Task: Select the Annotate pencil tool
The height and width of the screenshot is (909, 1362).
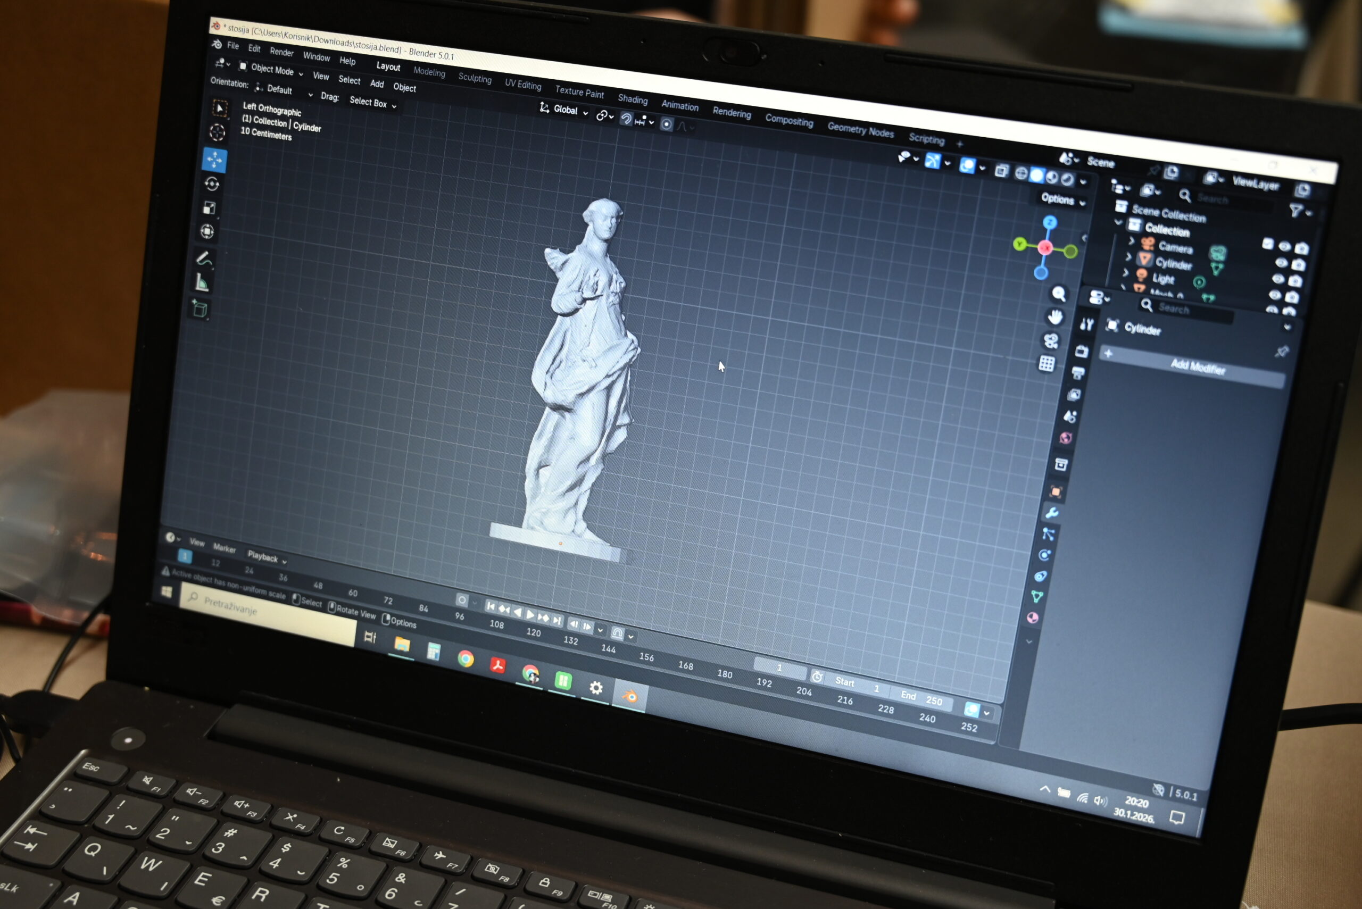Action: (x=204, y=258)
